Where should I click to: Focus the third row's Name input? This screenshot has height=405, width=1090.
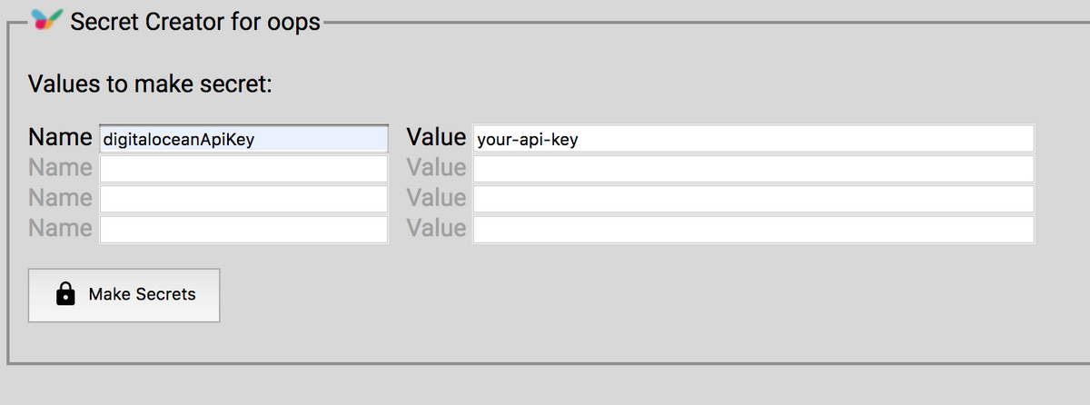243,199
